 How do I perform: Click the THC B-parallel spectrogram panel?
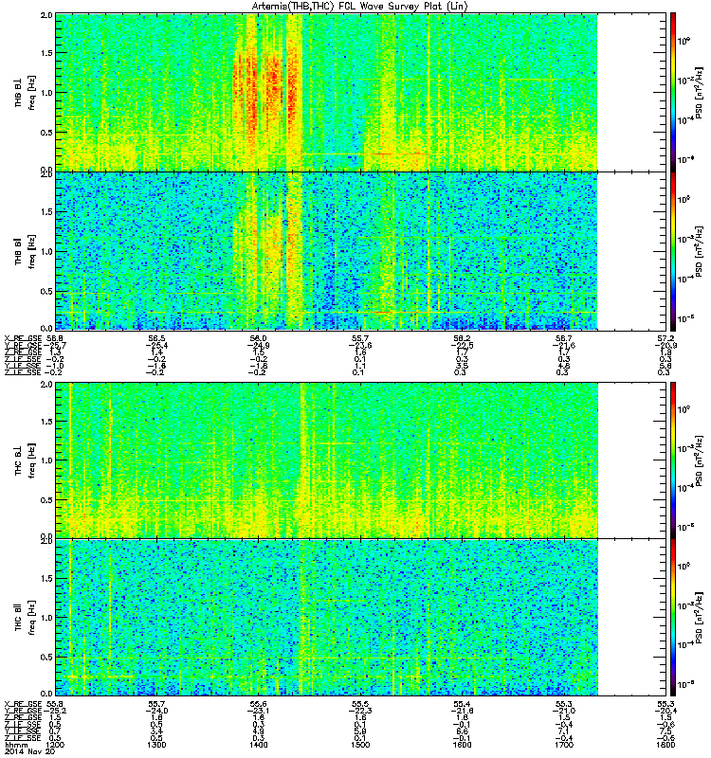click(326, 618)
